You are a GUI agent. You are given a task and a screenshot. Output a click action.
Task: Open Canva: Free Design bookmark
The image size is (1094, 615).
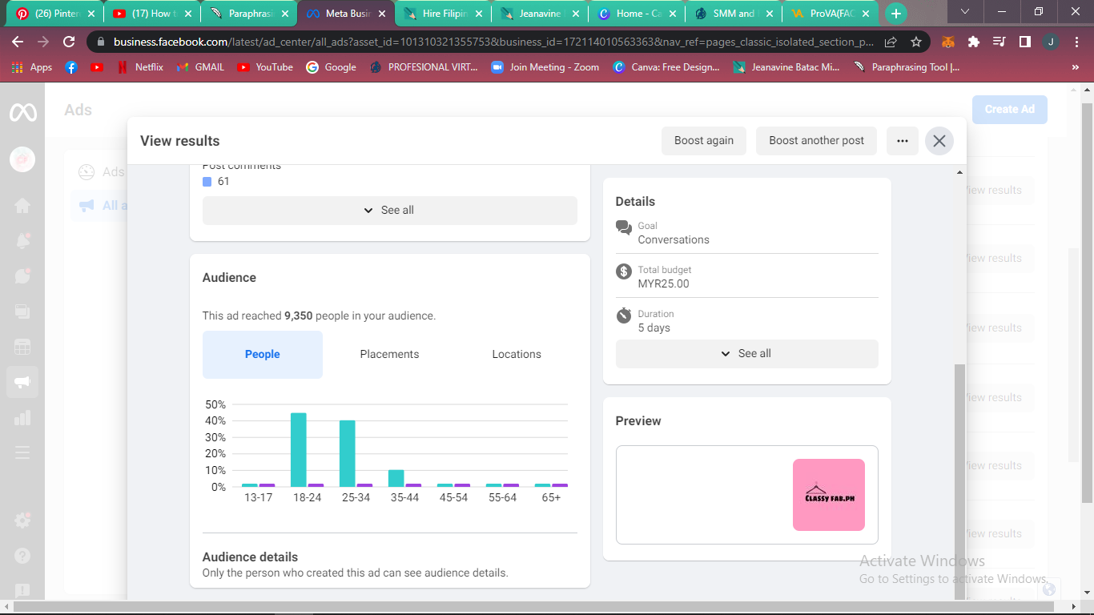pos(666,67)
